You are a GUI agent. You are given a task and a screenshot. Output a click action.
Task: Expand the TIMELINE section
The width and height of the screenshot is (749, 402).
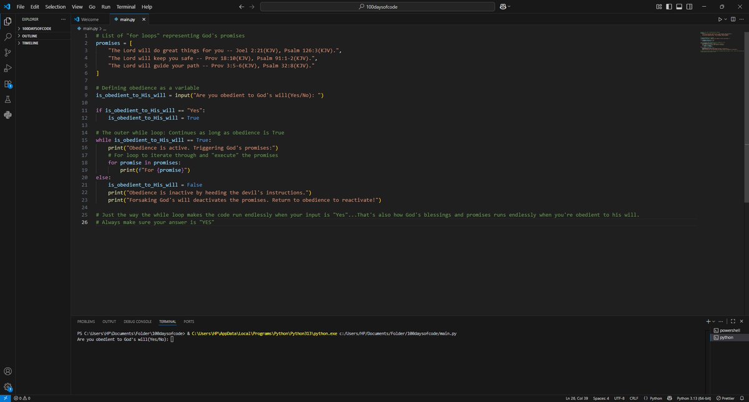[x=44, y=43]
